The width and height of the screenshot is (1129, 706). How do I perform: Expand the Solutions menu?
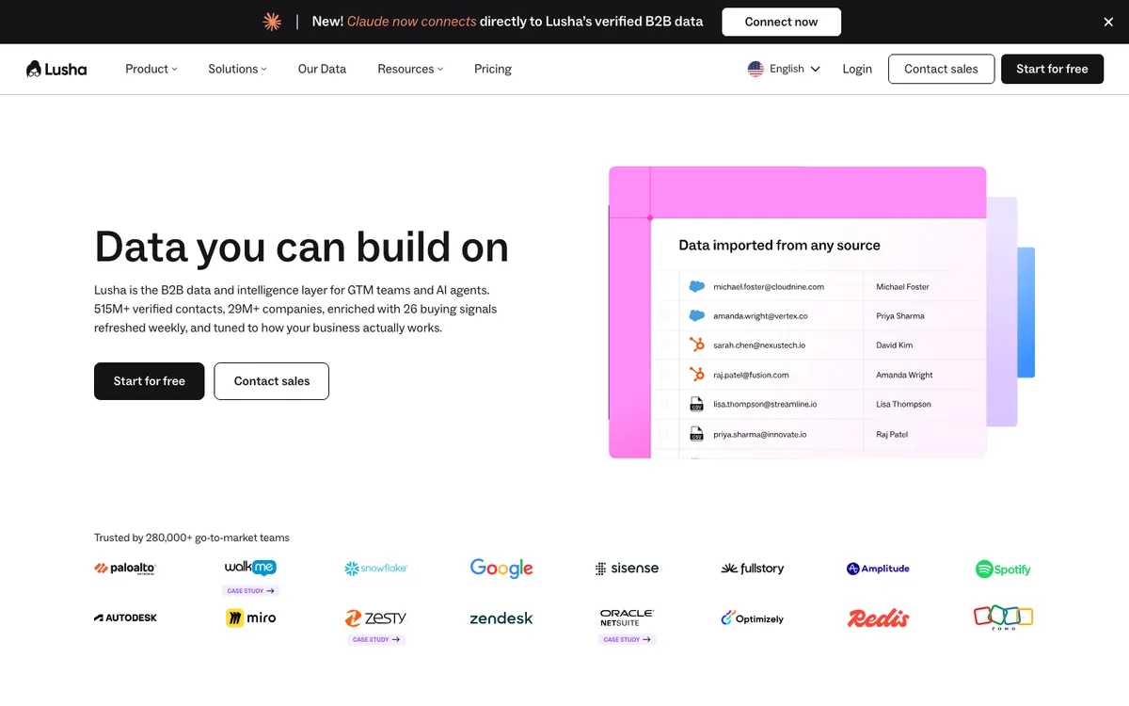tap(237, 69)
